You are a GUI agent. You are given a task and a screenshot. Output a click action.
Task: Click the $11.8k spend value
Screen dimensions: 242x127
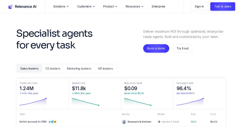79,88
